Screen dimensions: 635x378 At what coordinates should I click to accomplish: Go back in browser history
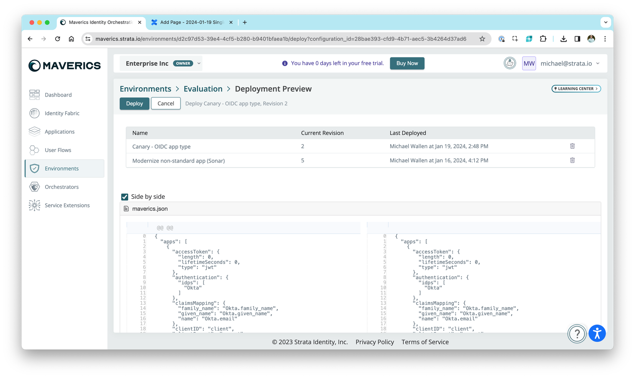coord(30,39)
